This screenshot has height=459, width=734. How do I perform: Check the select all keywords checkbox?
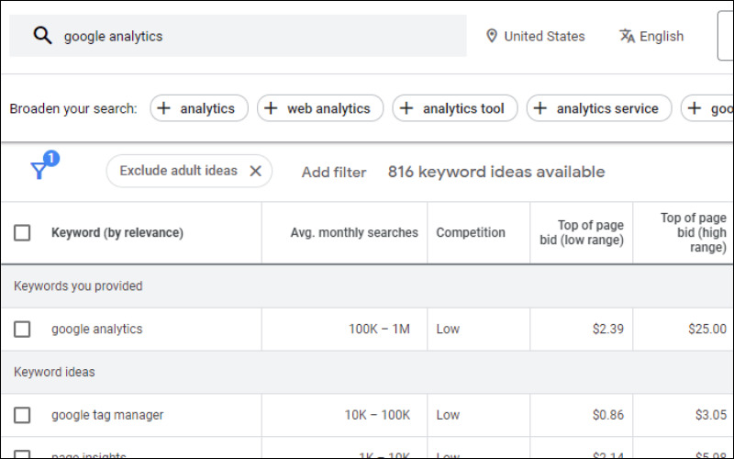(22, 233)
